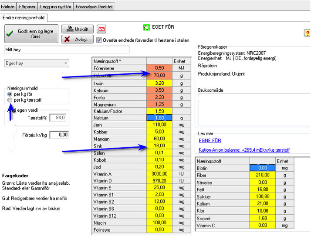Click the green star EGET FÔR icon

pyautogui.click(x=146, y=27)
